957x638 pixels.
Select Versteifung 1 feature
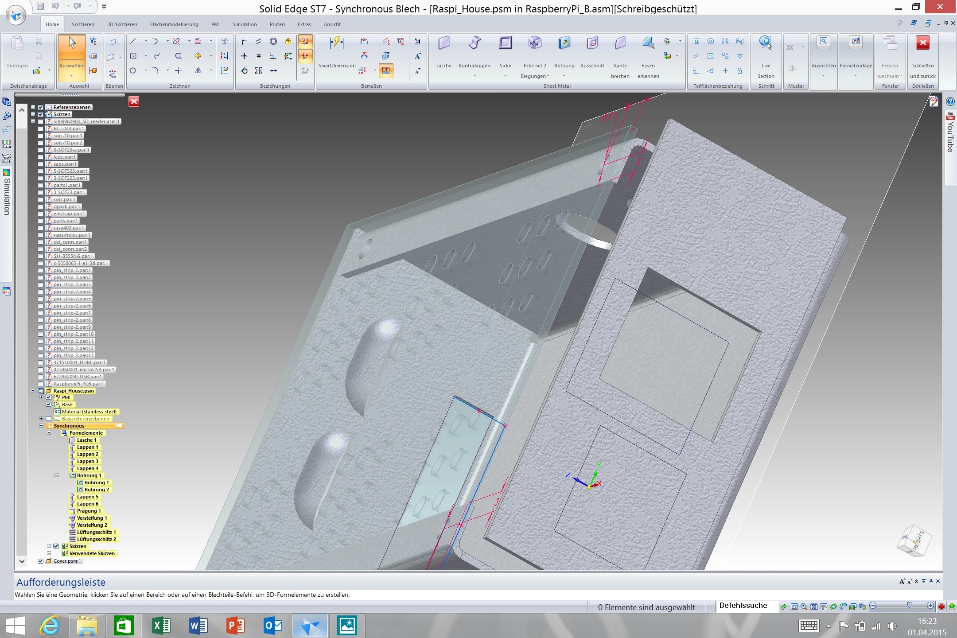coord(92,518)
